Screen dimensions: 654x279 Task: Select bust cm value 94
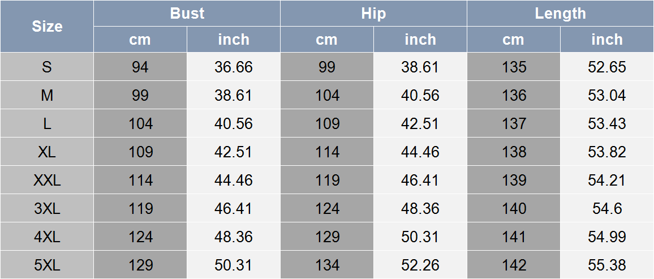pos(140,67)
